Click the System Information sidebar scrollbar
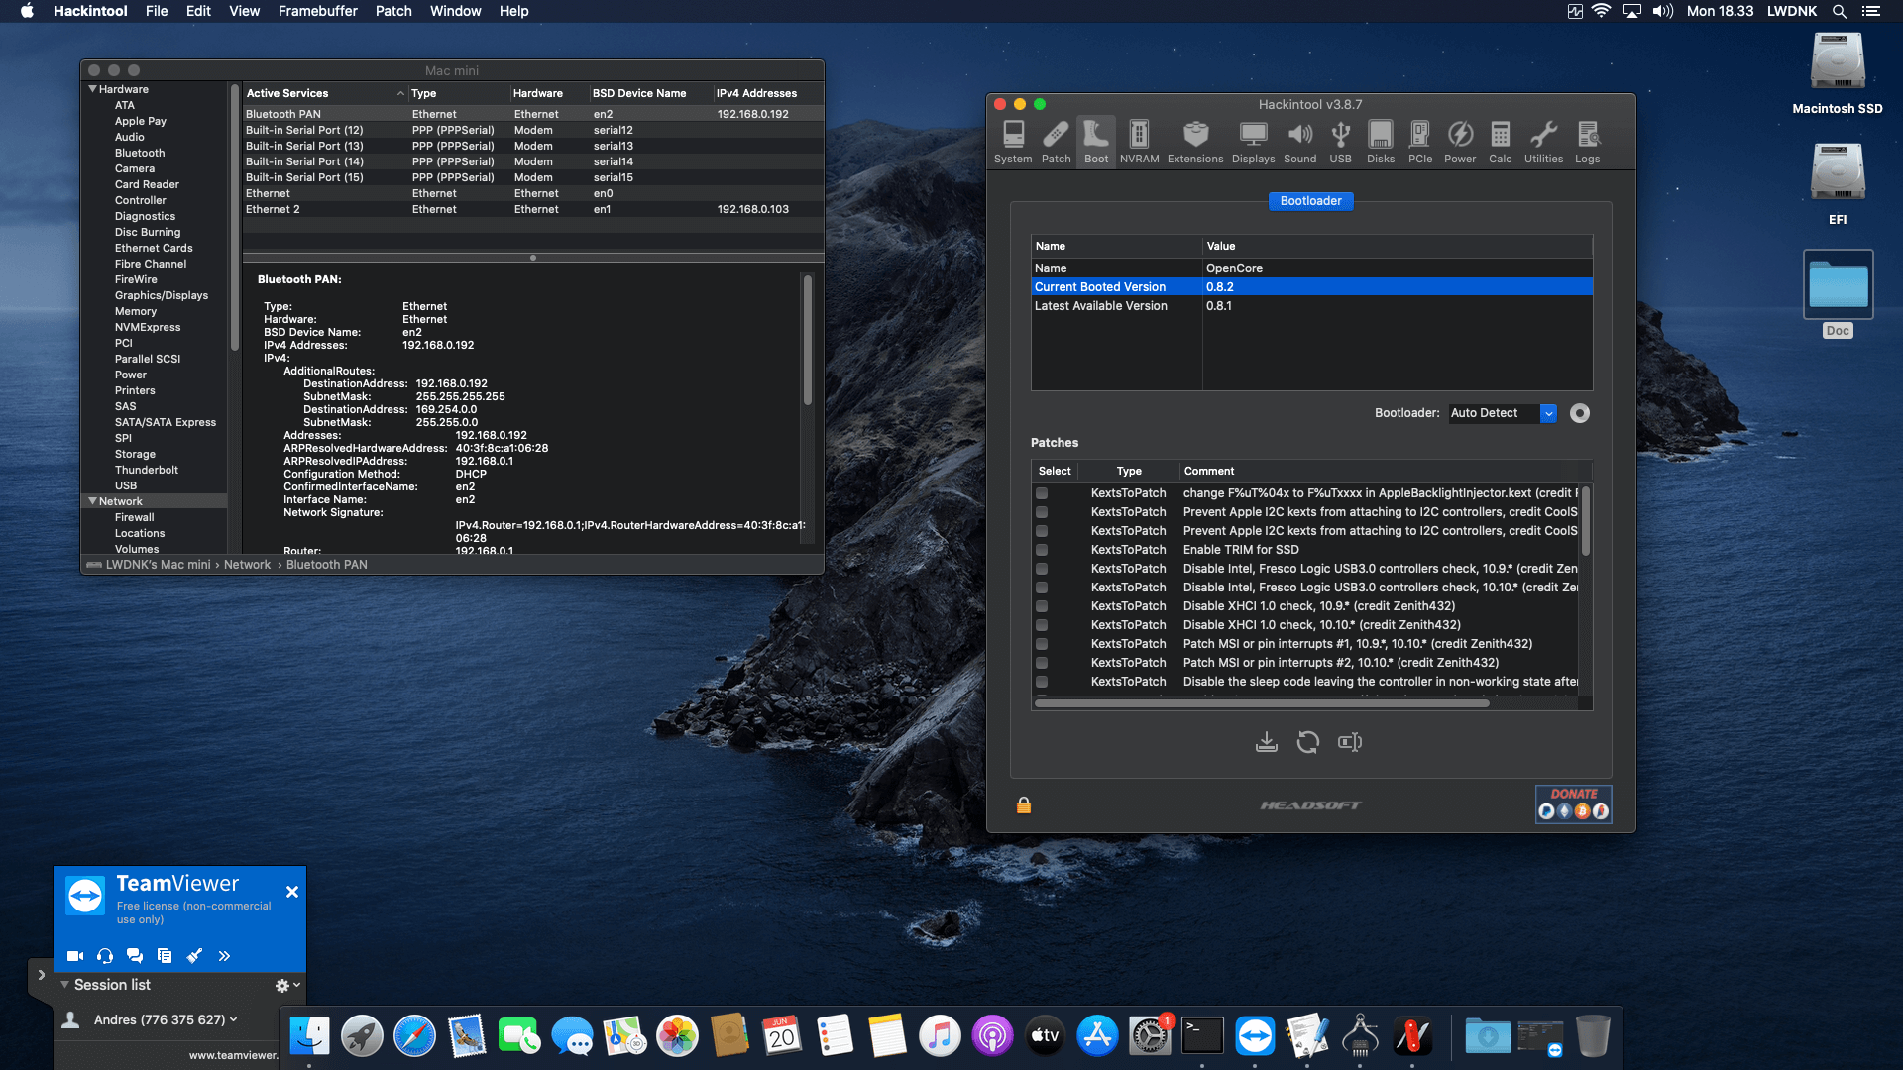Screen dimensions: 1903x1070 click(x=235, y=218)
